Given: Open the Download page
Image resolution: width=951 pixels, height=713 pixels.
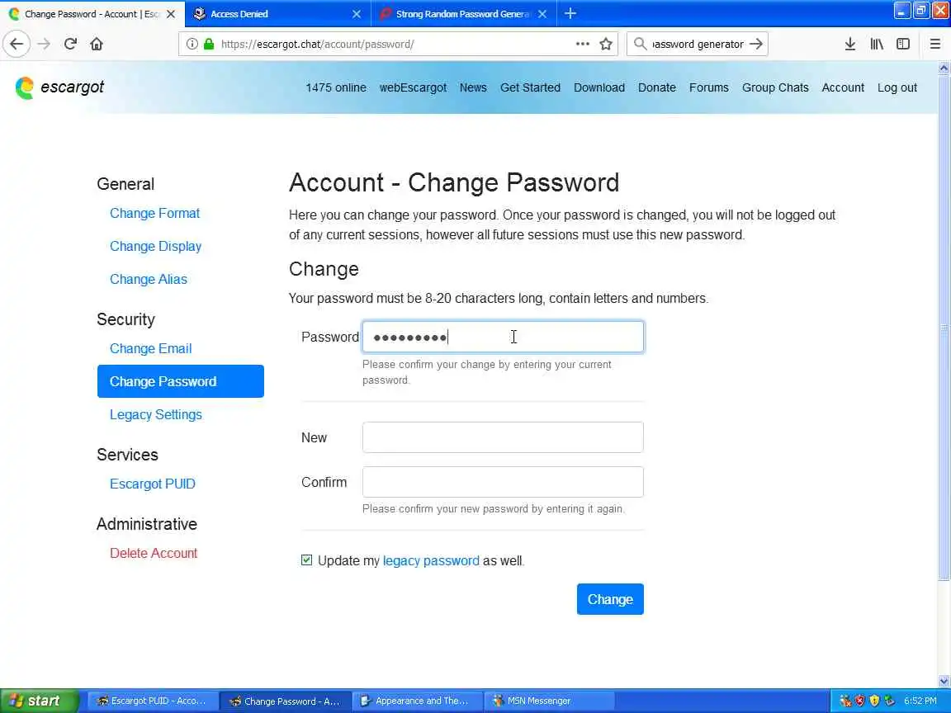Looking at the screenshot, I should [x=599, y=87].
